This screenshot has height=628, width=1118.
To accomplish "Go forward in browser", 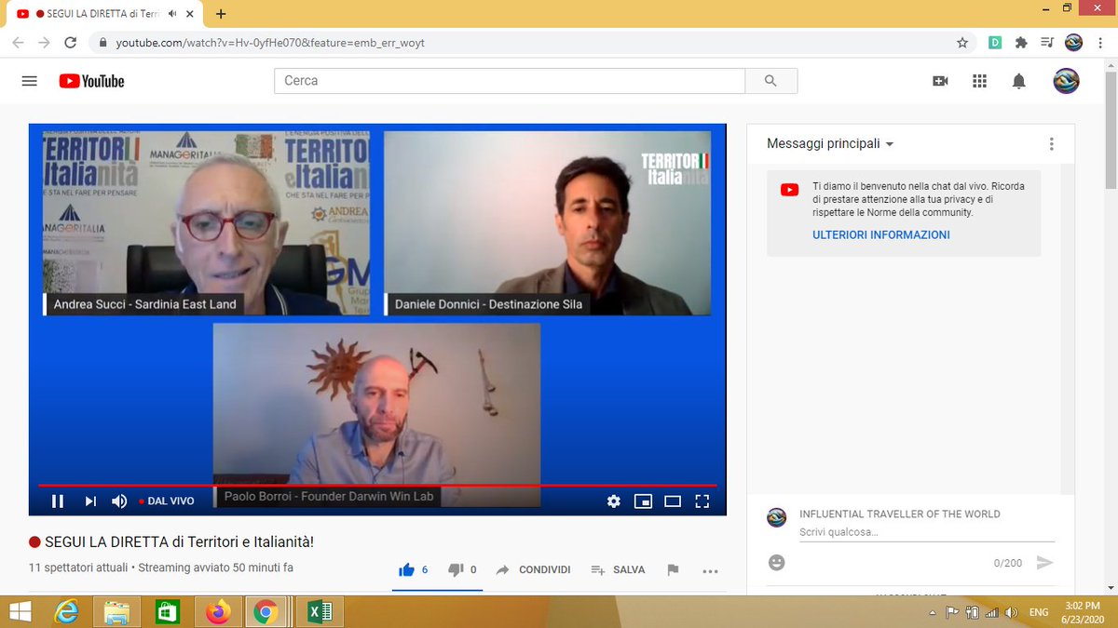I will point(44,43).
